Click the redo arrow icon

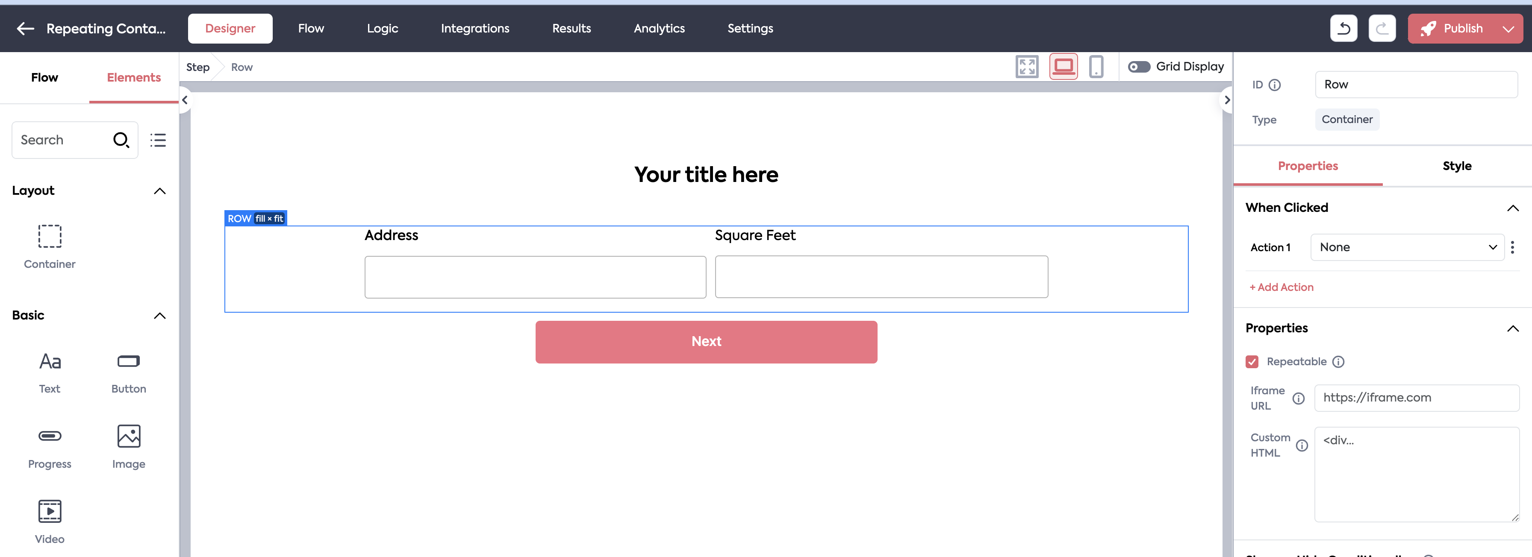point(1382,29)
